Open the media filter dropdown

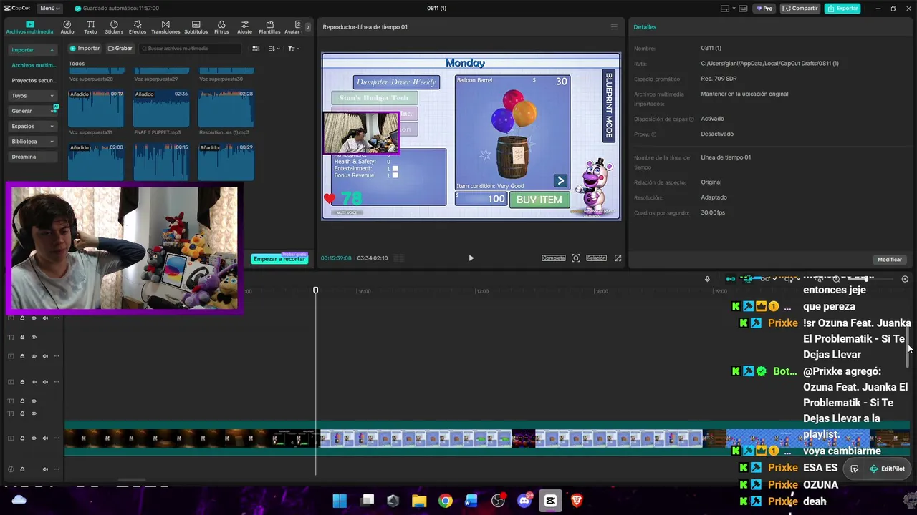[x=294, y=49]
